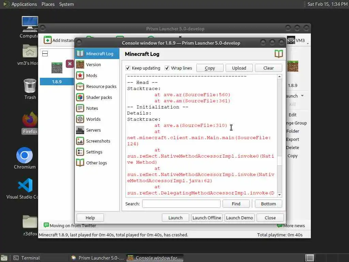Collapse the instance group in Prism Launcher

(x=45, y=54)
